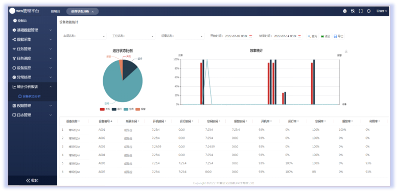Select 设备状态分析 in the sidebar submenu
This screenshot has width=398, height=192.
click(x=32, y=97)
